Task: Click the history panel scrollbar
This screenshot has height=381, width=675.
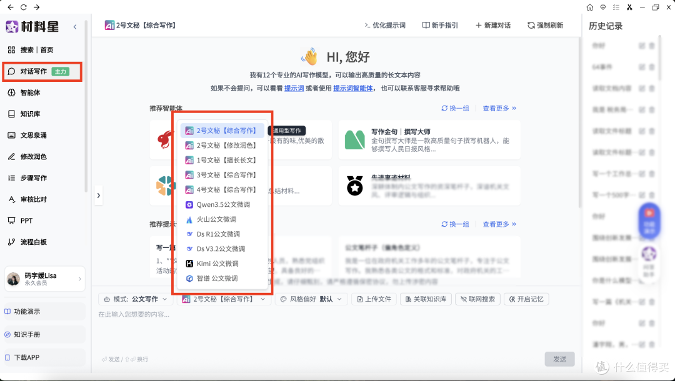Action: (659, 58)
